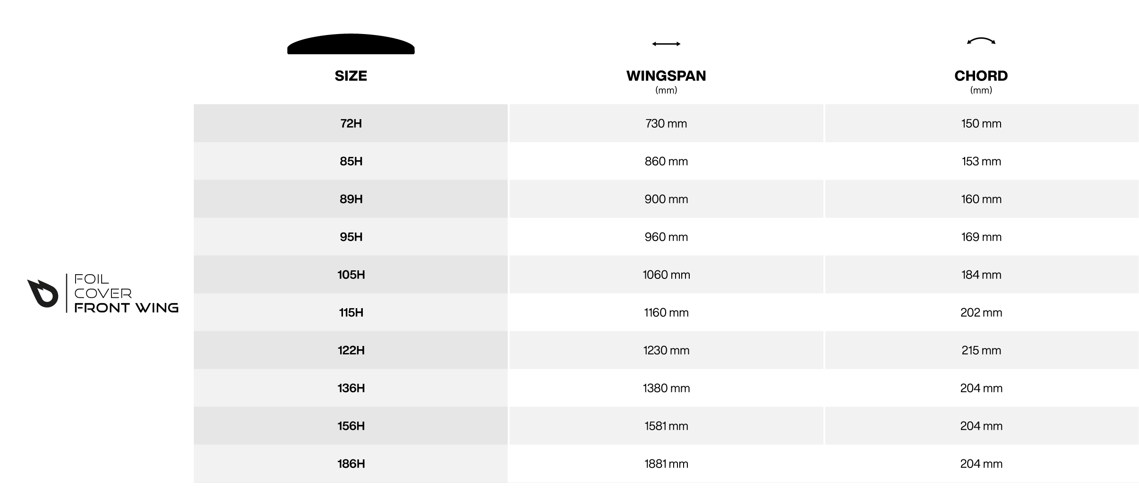Click the 1881 mm wingspan value
Image resolution: width=1139 pixels, height=492 pixels.
click(x=666, y=464)
